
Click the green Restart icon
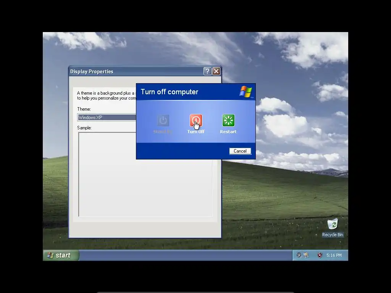pos(228,121)
